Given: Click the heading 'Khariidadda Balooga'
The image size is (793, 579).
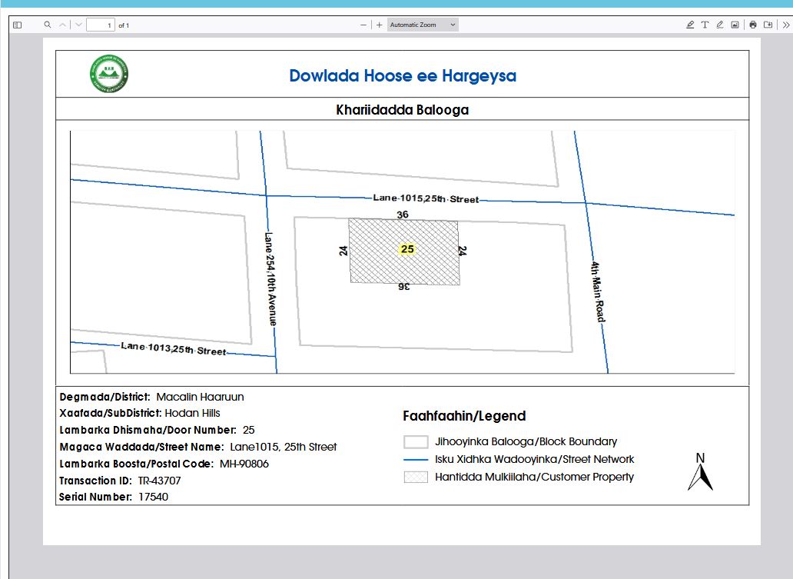Looking at the screenshot, I should tap(403, 110).
